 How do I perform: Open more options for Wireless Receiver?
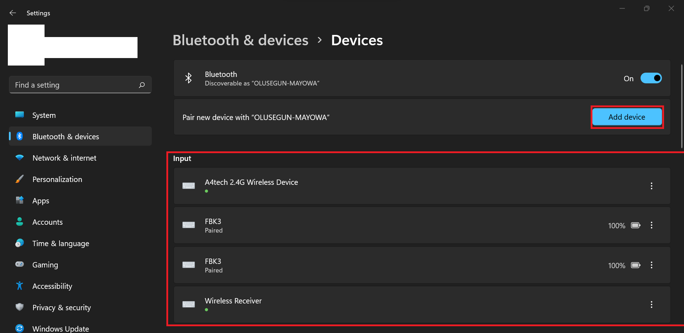point(651,305)
